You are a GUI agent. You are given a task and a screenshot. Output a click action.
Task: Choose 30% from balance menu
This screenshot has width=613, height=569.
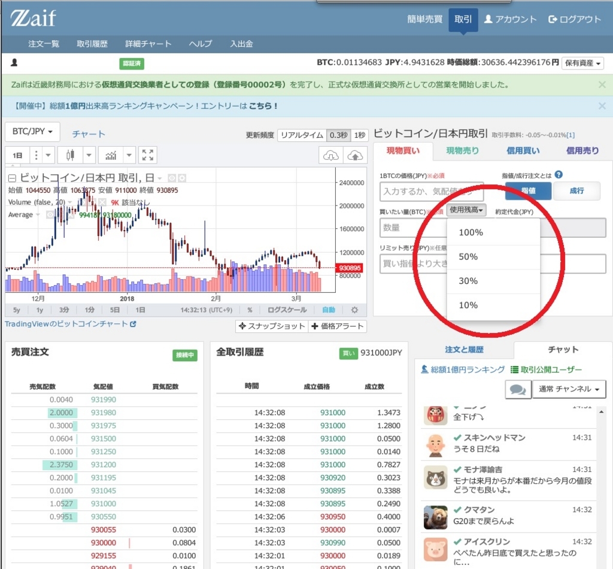(493, 281)
